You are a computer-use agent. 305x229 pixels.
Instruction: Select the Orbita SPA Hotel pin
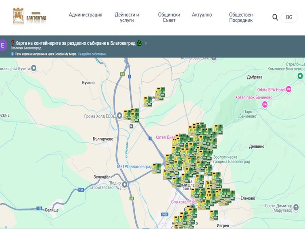tap(289, 89)
